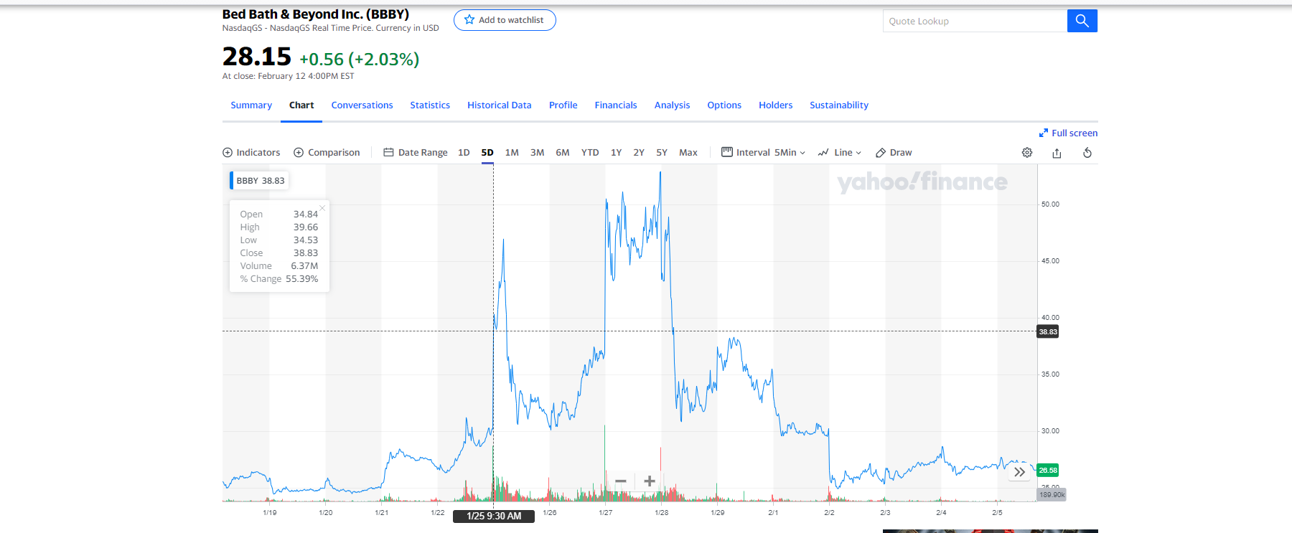Select the 1M range option
The width and height of the screenshot is (1292, 533).
(x=512, y=153)
